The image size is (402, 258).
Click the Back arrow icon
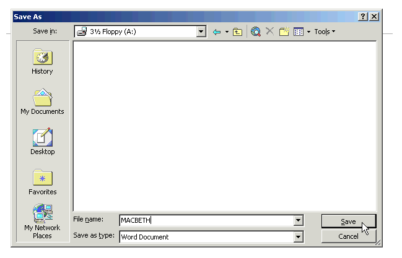pos(217,32)
